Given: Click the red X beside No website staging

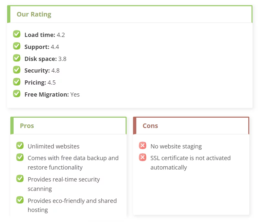Looking at the screenshot, I should pyautogui.click(x=142, y=146).
